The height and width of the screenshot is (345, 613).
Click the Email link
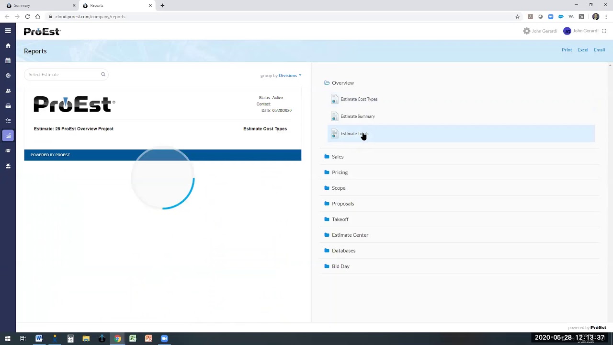click(600, 50)
